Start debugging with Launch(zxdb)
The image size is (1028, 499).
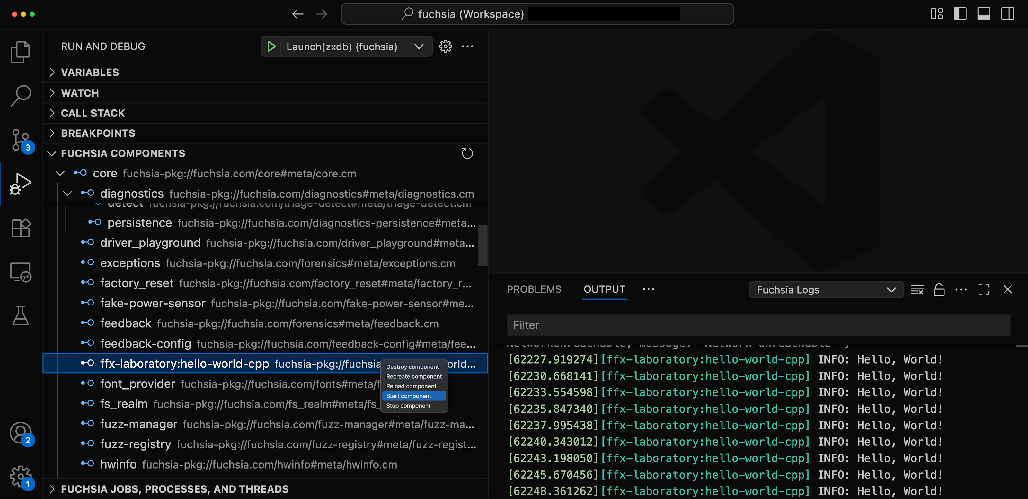[x=271, y=46]
